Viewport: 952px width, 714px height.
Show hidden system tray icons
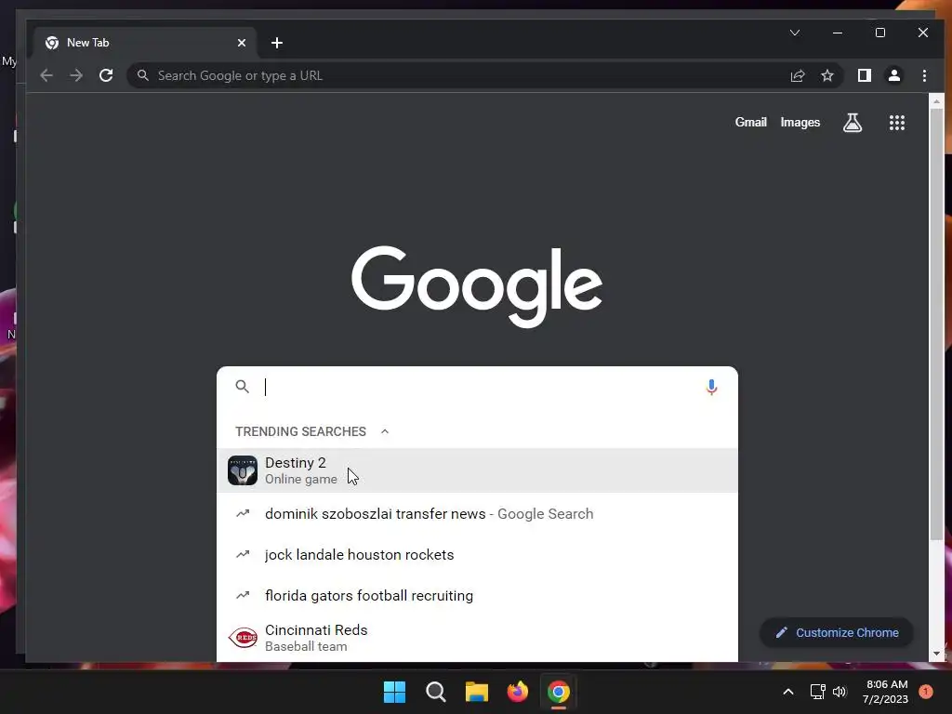pos(788,692)
